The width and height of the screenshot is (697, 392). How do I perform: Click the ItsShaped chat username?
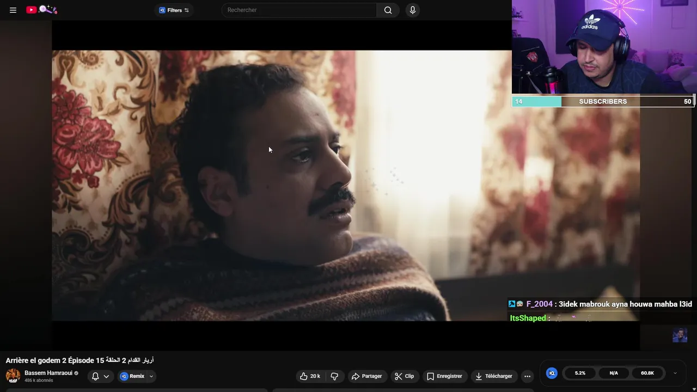pos(528,318)
